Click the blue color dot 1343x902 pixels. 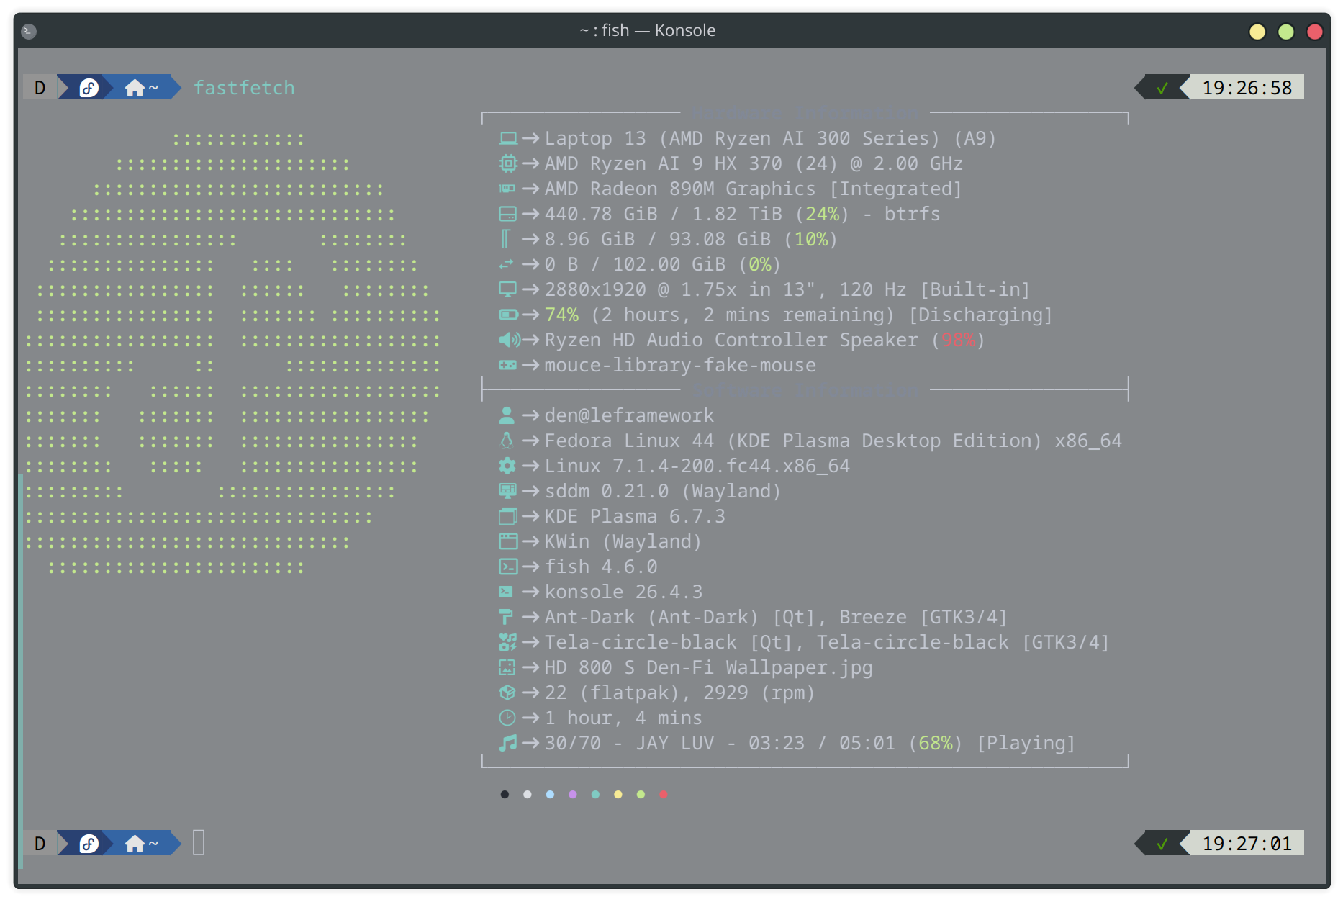[550, 795]
